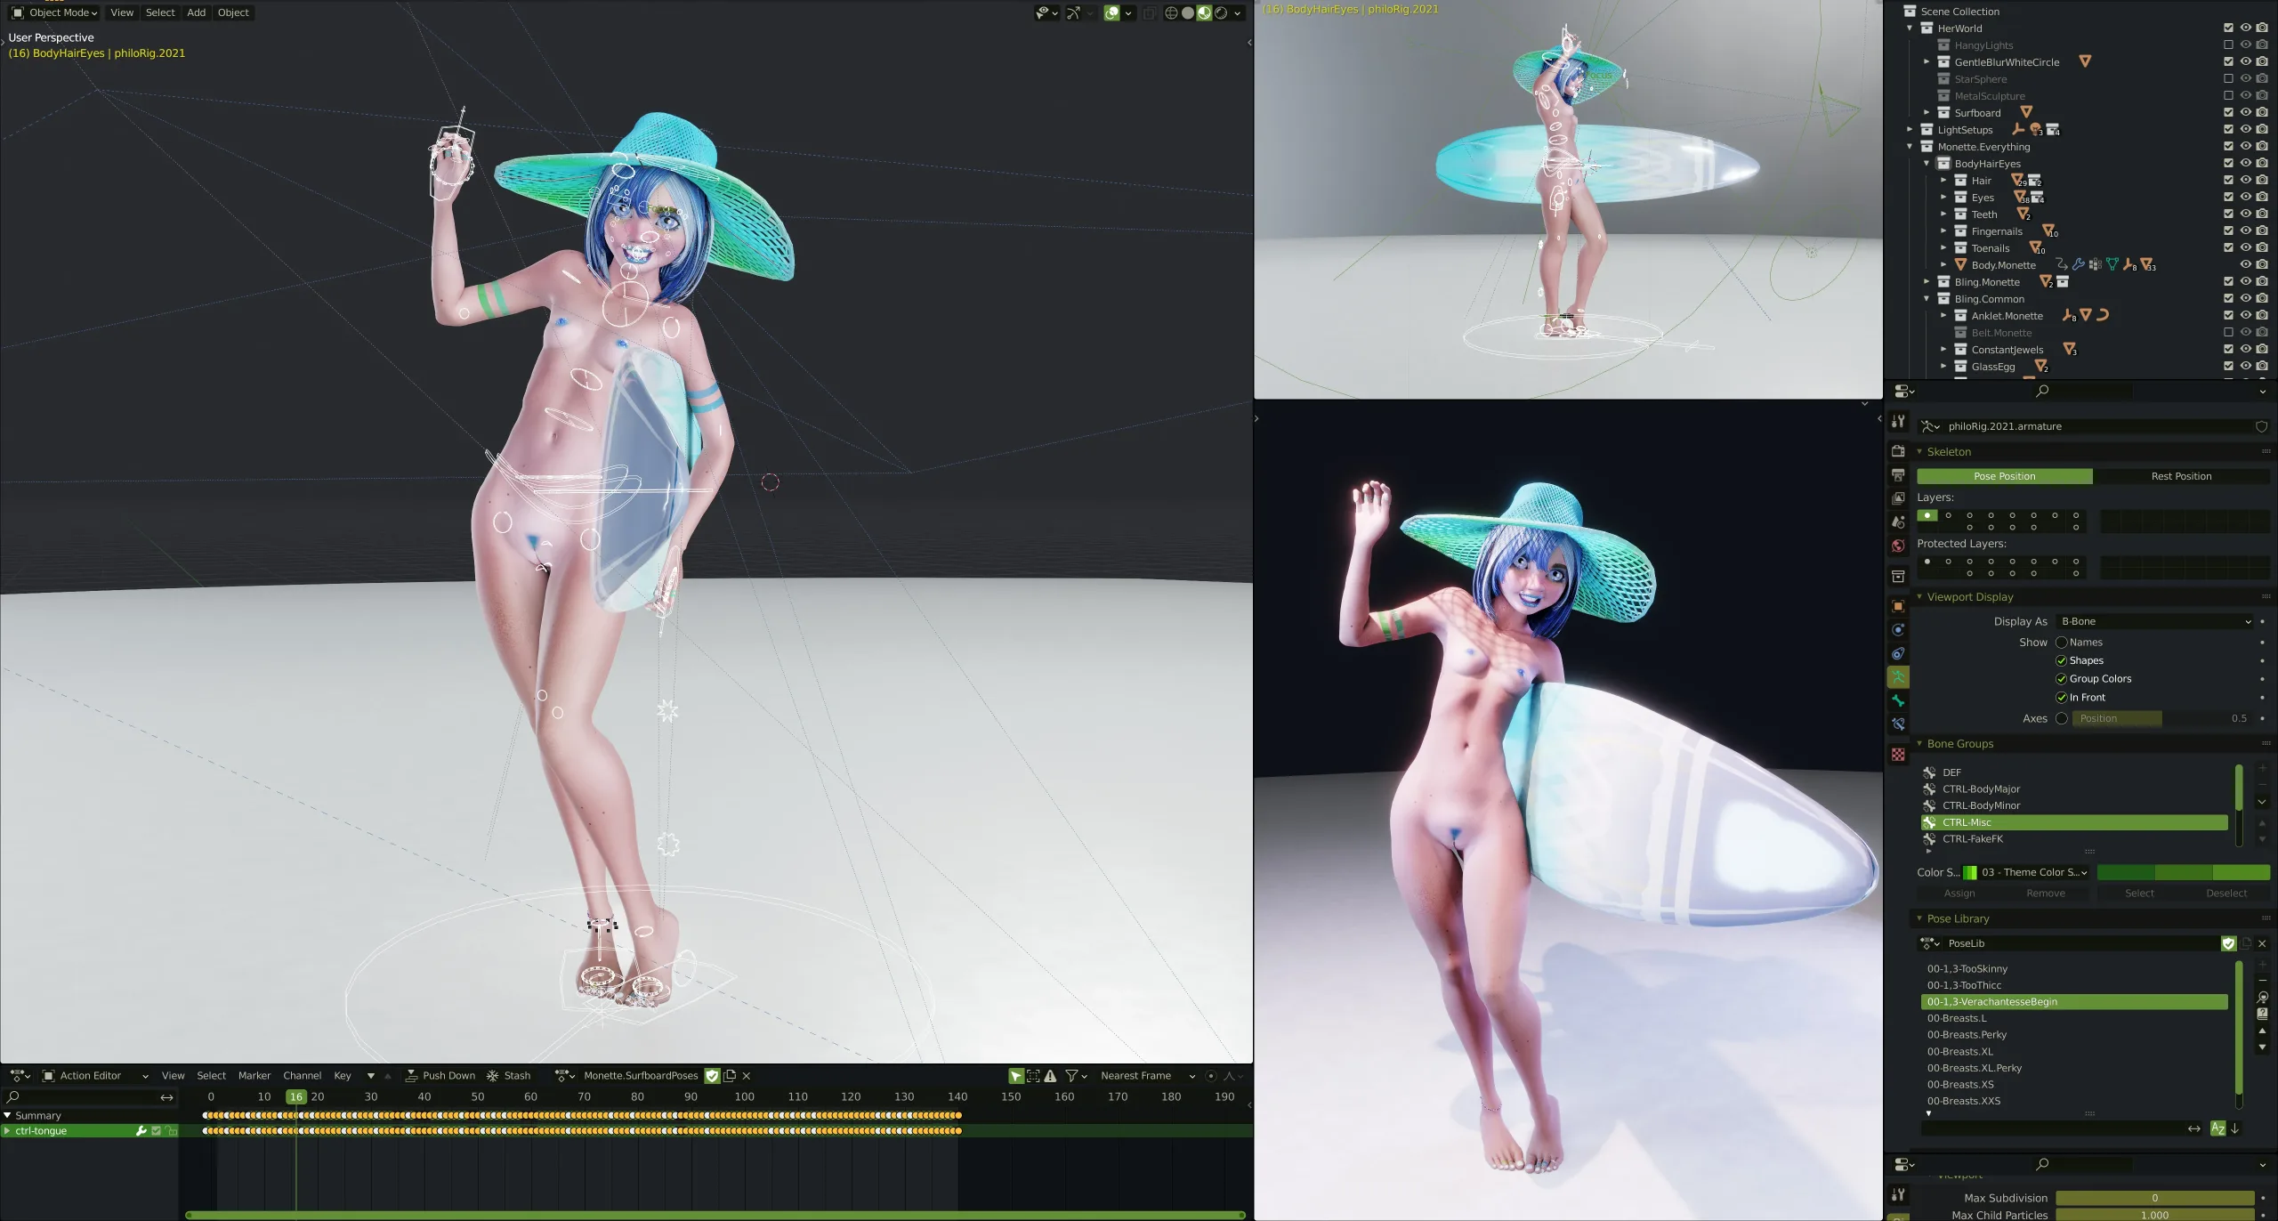Open the Render properties tab icon
Screen dimensions: 2278x1221
pos(1898,451)
